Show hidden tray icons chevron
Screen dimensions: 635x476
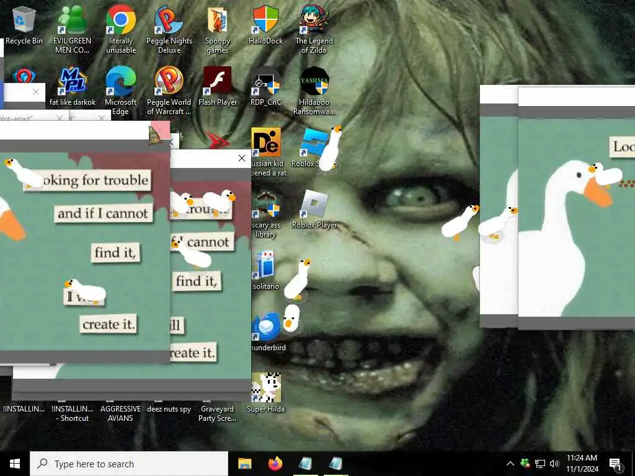[x=510, y=464]
